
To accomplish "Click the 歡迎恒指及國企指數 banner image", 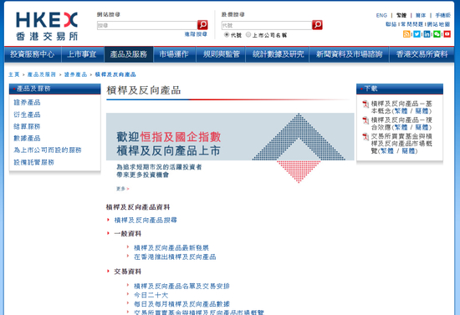I will (230, 148).
